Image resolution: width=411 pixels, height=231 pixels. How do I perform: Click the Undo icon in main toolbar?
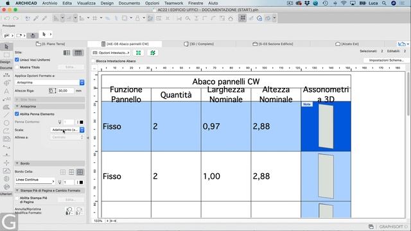(x=7, y=18)
